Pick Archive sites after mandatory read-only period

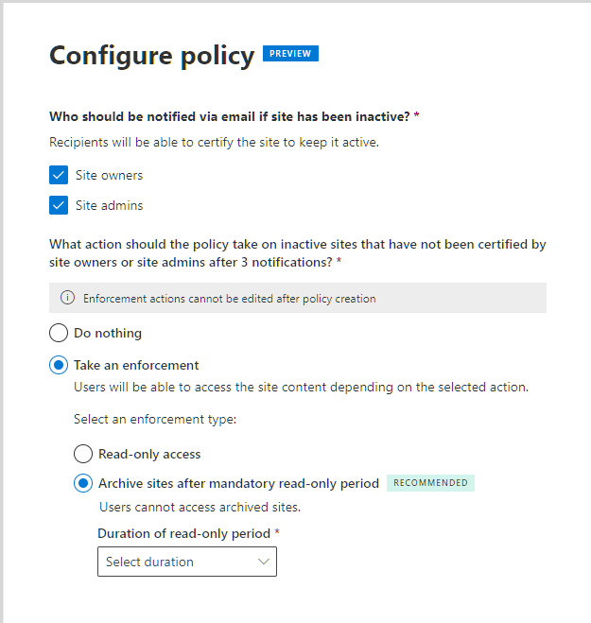pyautogui.click(x=83, y=483)
